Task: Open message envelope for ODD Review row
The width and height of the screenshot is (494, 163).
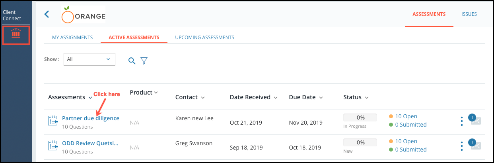Action: point(476,145)
